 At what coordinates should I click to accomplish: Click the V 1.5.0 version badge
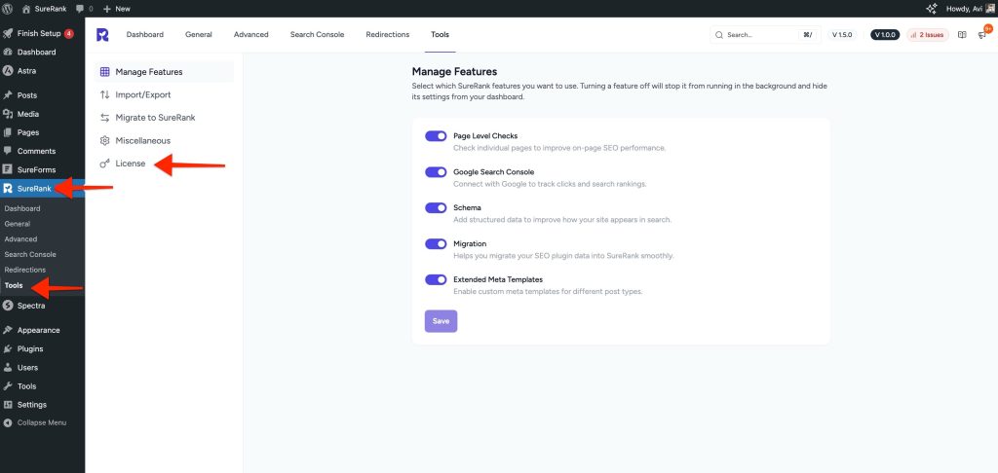(x=842, y=35)
